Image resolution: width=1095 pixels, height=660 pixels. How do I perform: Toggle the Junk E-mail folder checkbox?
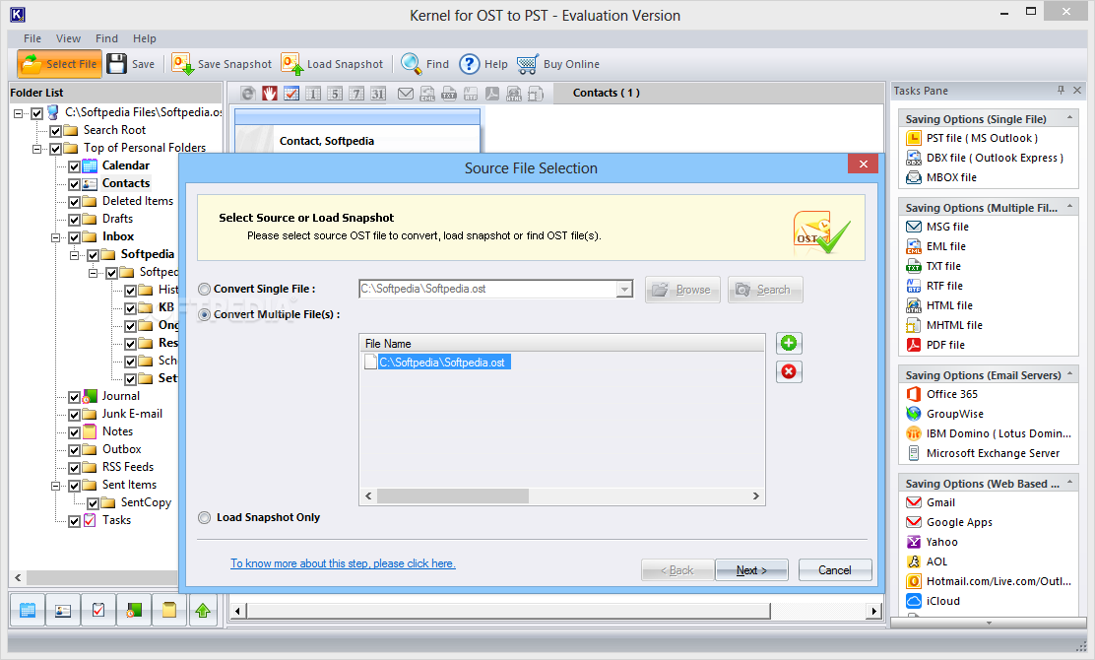74,415
